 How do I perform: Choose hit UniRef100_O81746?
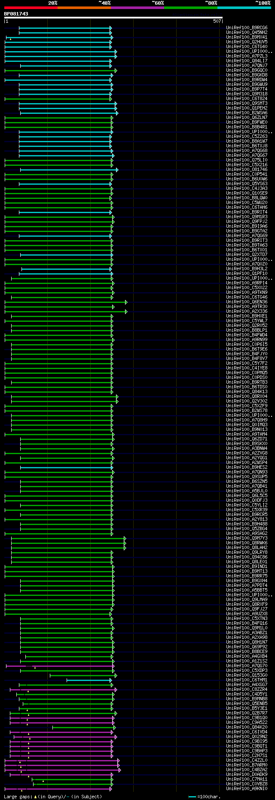[247, 169]
